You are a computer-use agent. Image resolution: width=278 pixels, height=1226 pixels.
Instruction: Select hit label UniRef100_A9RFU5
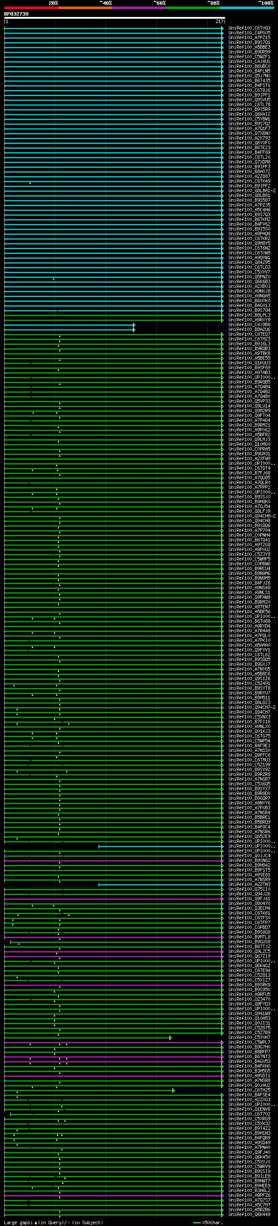pos(249,994)
